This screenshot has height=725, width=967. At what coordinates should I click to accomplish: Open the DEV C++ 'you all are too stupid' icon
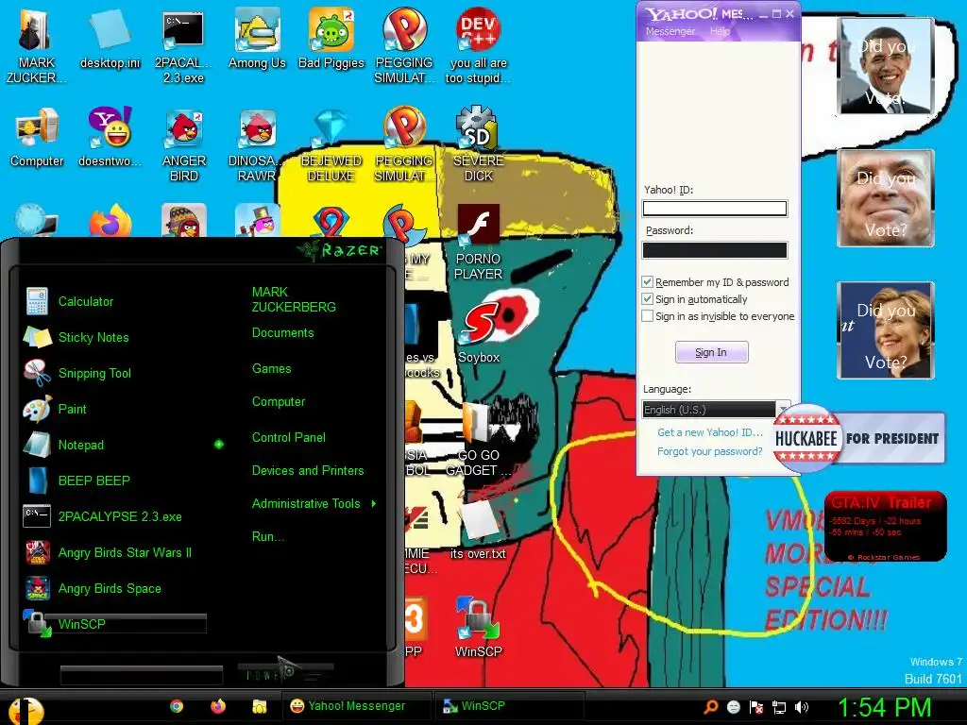[x=478, y=46]
